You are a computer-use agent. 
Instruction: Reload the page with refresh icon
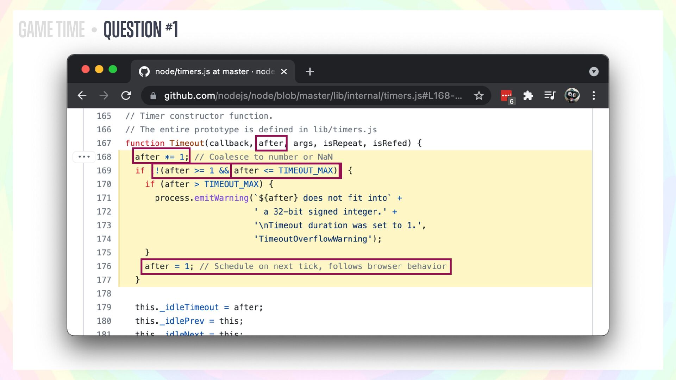pos(126,95)
